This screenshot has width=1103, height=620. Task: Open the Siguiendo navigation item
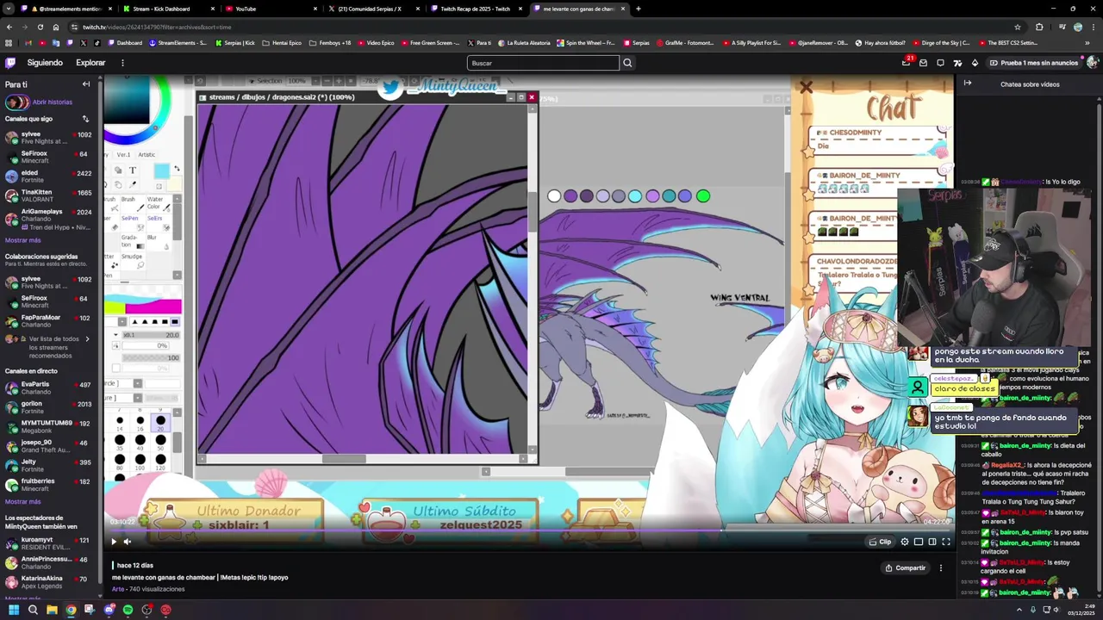pos(45,63)
